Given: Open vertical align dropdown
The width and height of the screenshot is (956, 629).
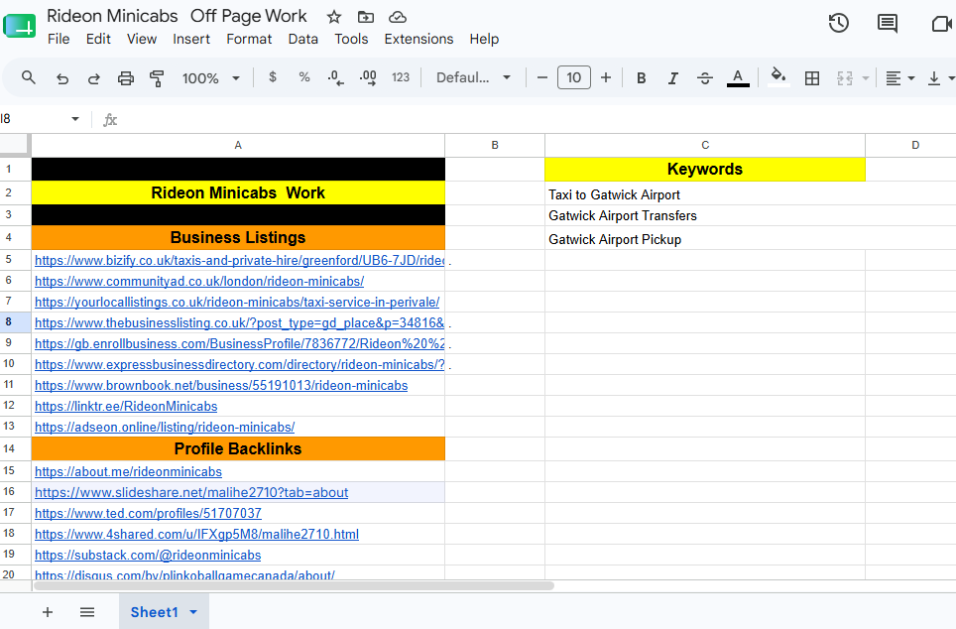Looking at the screenshot, I should [941, 78].
